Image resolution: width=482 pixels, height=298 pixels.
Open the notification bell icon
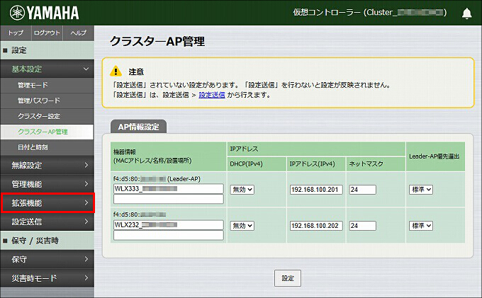(x=466, y=13)
